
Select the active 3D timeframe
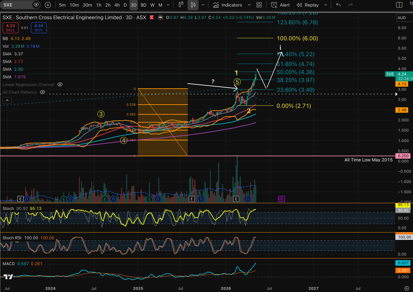[134, 5]
